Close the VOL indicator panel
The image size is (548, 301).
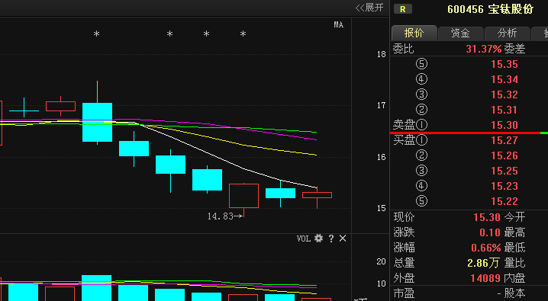343,239
